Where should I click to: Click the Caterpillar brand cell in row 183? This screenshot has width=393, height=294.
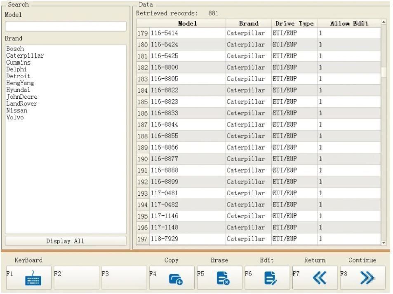coord(249,79)
